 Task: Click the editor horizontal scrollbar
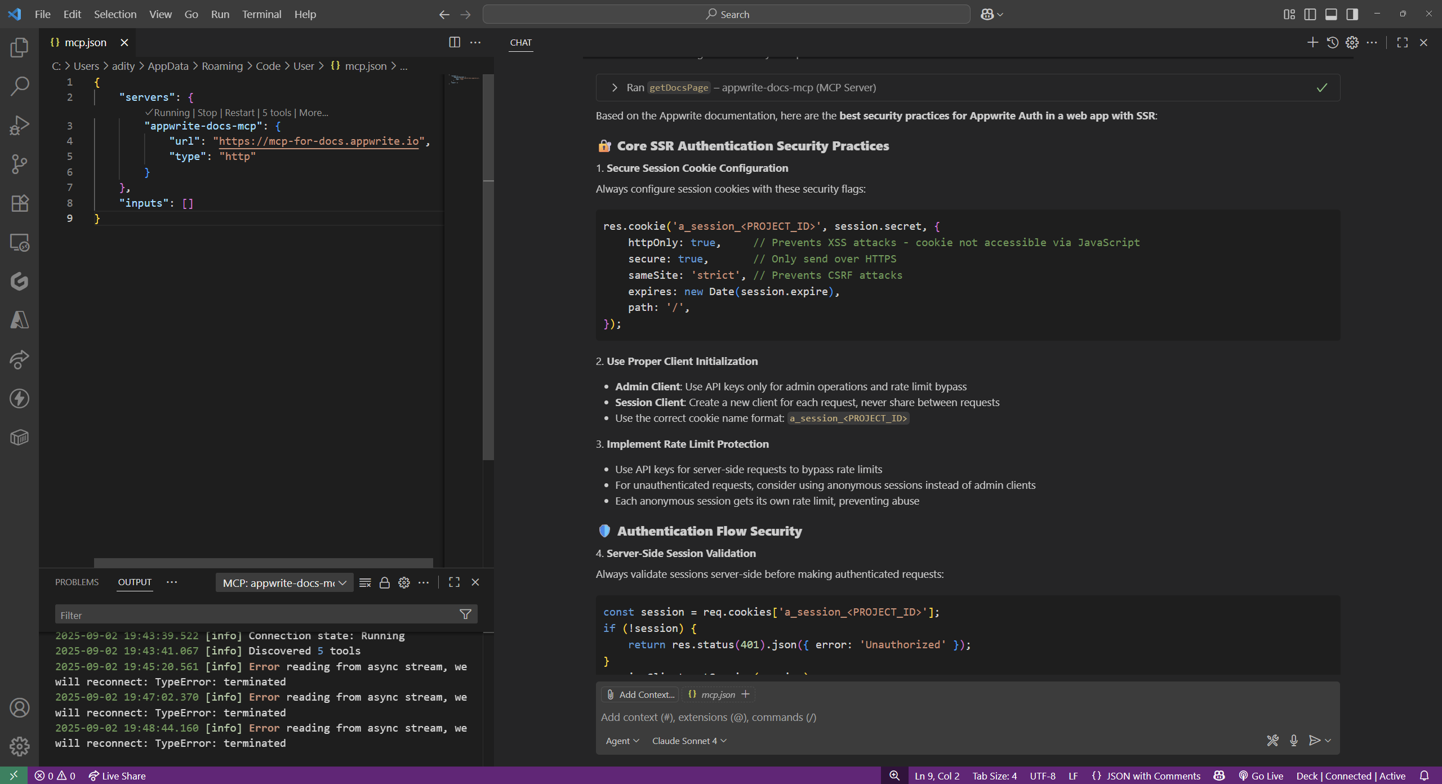[263, 563]
